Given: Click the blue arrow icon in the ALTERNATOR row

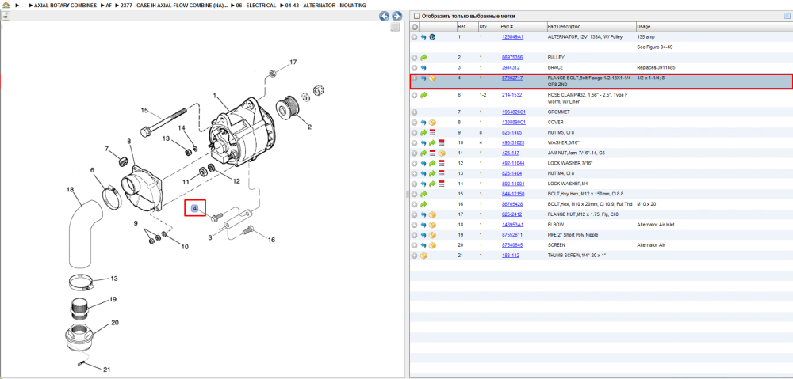Looking at the screenshot, I should point(423,37).
